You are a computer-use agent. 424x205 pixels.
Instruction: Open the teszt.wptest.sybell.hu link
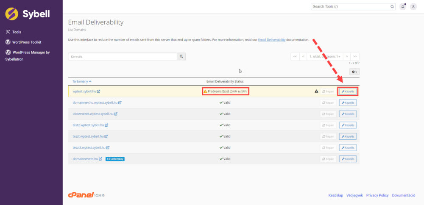coord(88,136)
